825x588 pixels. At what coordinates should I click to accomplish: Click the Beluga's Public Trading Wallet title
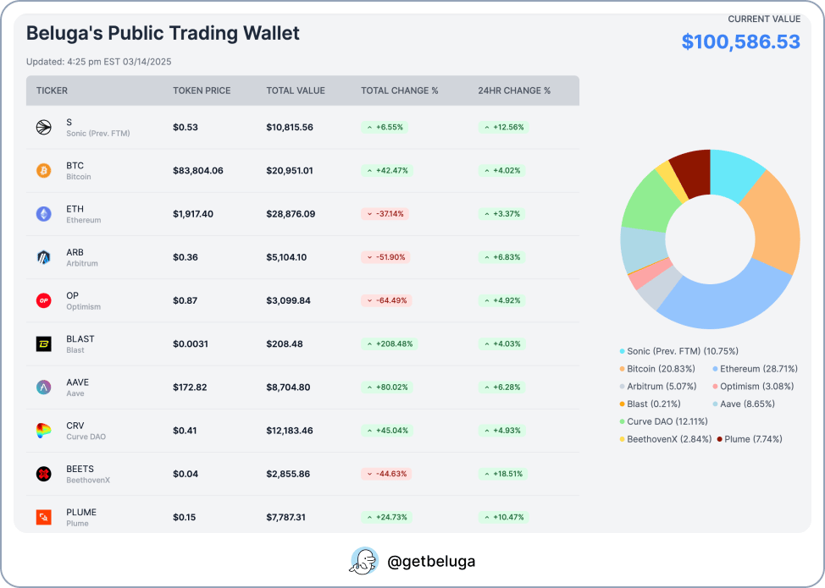click(163, 33)
